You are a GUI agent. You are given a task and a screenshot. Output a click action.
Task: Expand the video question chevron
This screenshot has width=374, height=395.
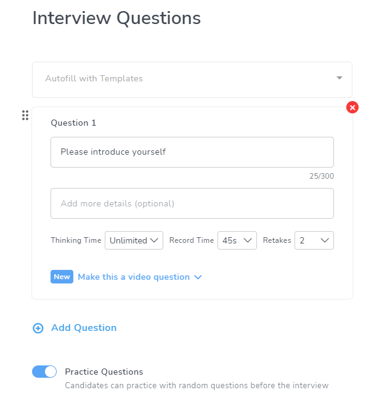[x=198, y=277]
